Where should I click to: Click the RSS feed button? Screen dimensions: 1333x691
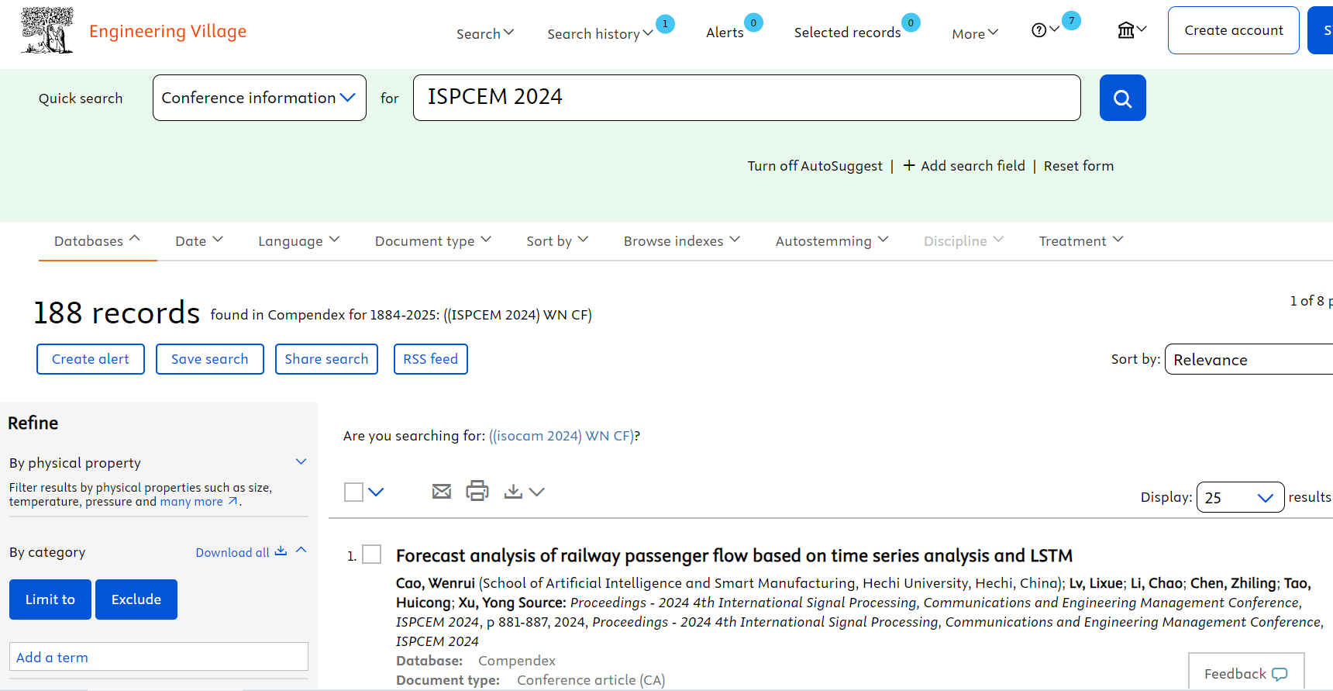pos(431,359)
